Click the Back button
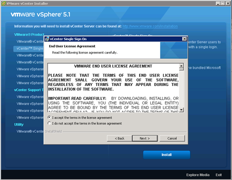Screen dimensions: 232x180 coord(119,138)
